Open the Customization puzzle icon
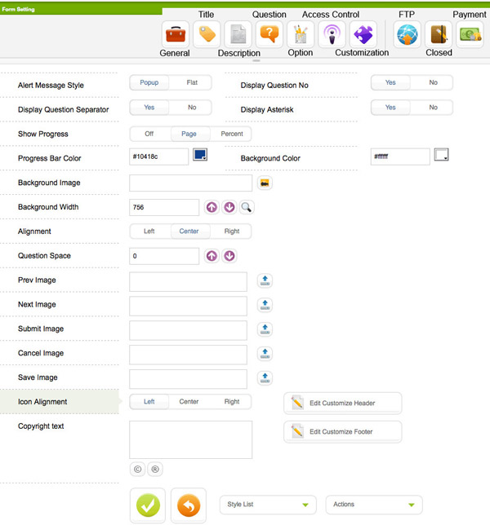The image size is (490, 525). click(x=363, y=34)
